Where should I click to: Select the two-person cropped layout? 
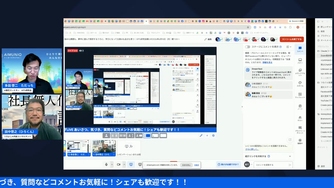(122, 136)
